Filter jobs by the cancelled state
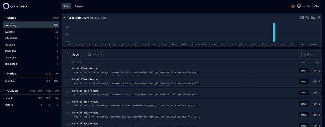Viewport: 325px width, 127px height. click(31, 51)
